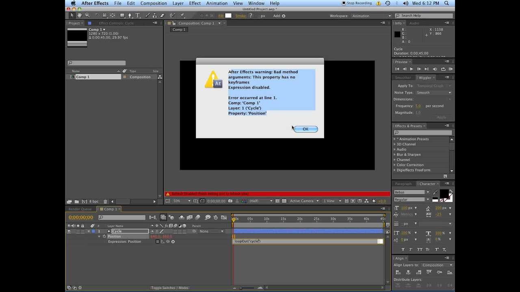Play the preview in Preview panel
This screenshot has height=292, width=520.
coord(412,69)
